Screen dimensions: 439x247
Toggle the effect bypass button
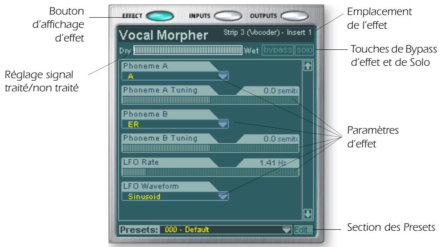(x=278, y=50)
